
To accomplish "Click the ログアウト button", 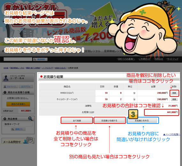I will (x=26, y=87).
